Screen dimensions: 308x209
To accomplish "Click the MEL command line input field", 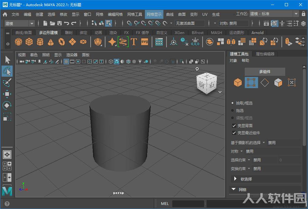I will click(x=188, y=204).
